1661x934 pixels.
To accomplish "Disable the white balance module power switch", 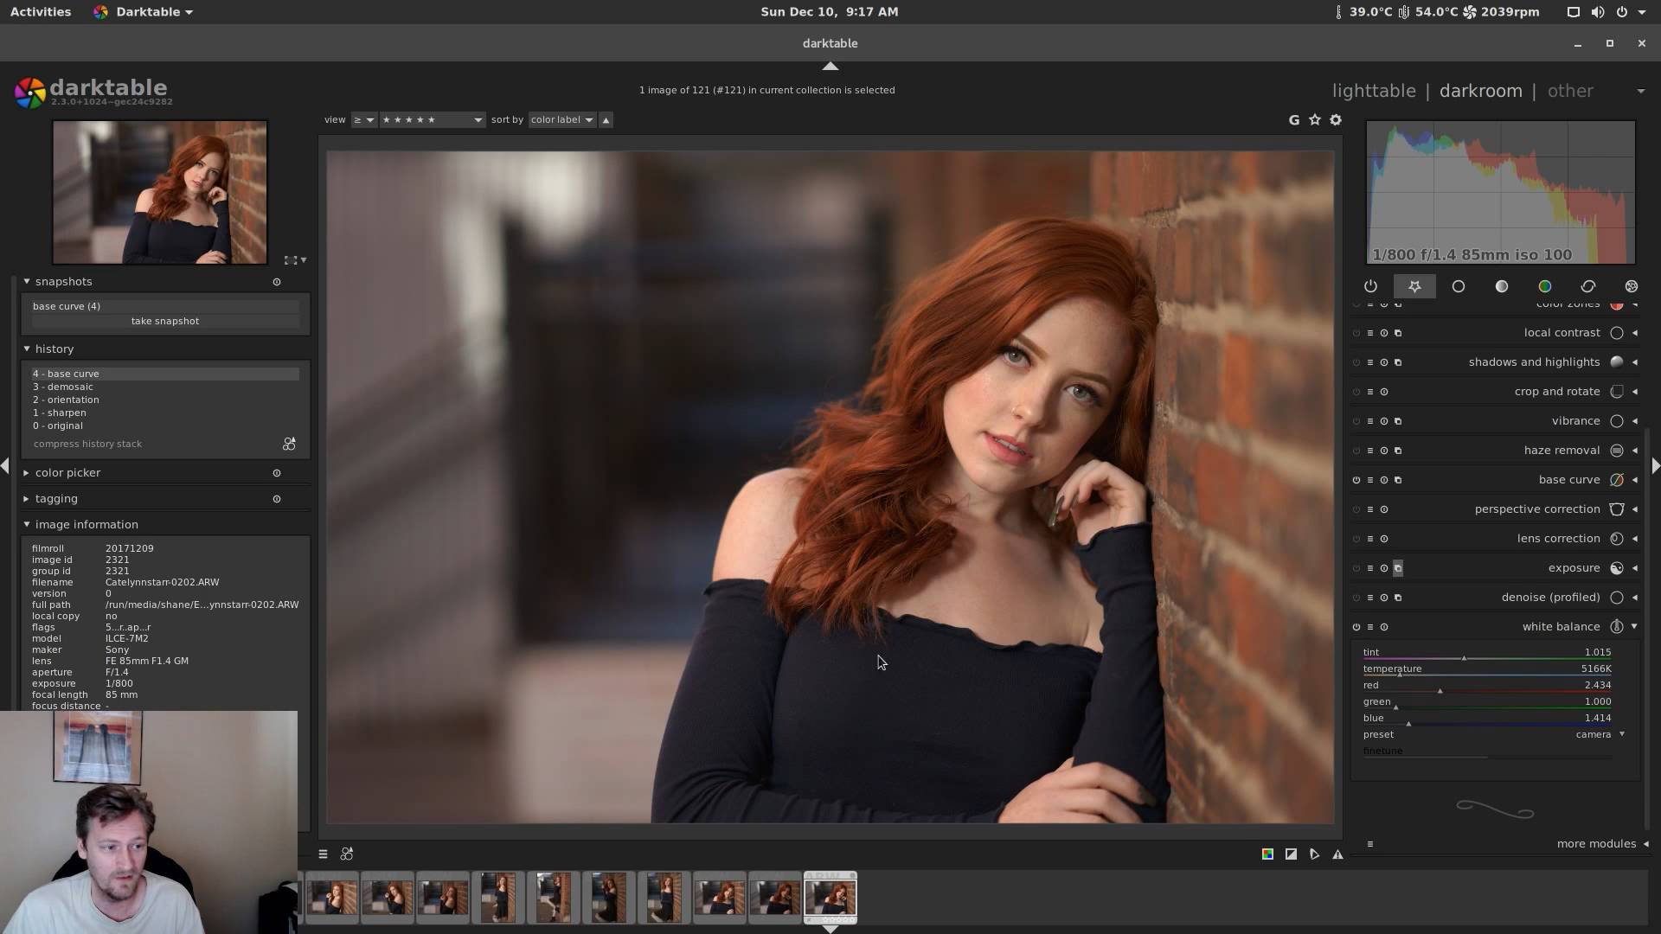I will pos(1356,627).
